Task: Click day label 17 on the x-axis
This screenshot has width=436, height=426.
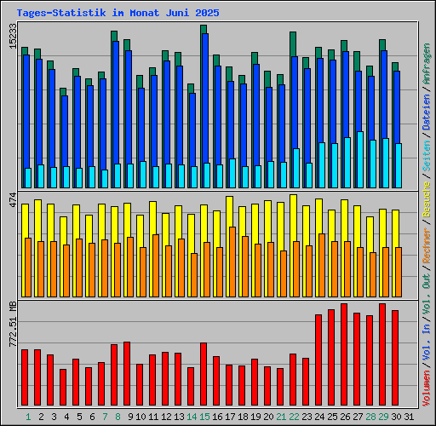Action: click(230, 417)
